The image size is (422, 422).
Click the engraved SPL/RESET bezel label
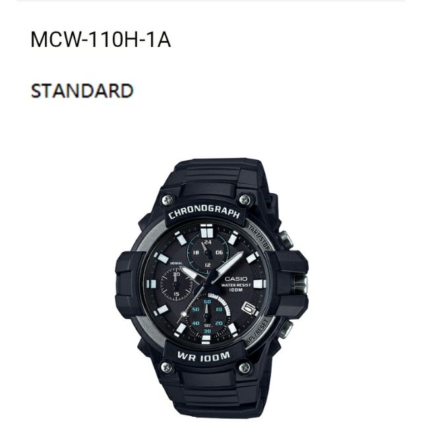tap(258, 332)
